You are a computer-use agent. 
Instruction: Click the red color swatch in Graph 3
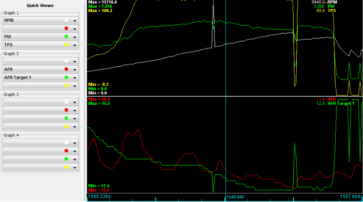tap(66, 110)
